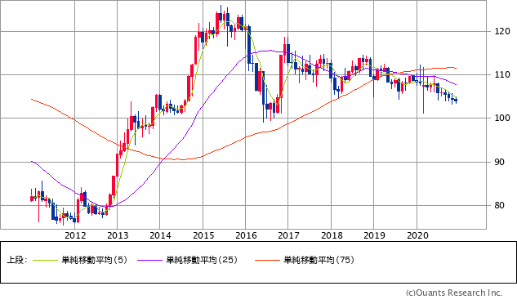Viewport: 517px width, 304px height.
Task: Click the 2016 year label on x-axis
Action: tap(246, 235)
